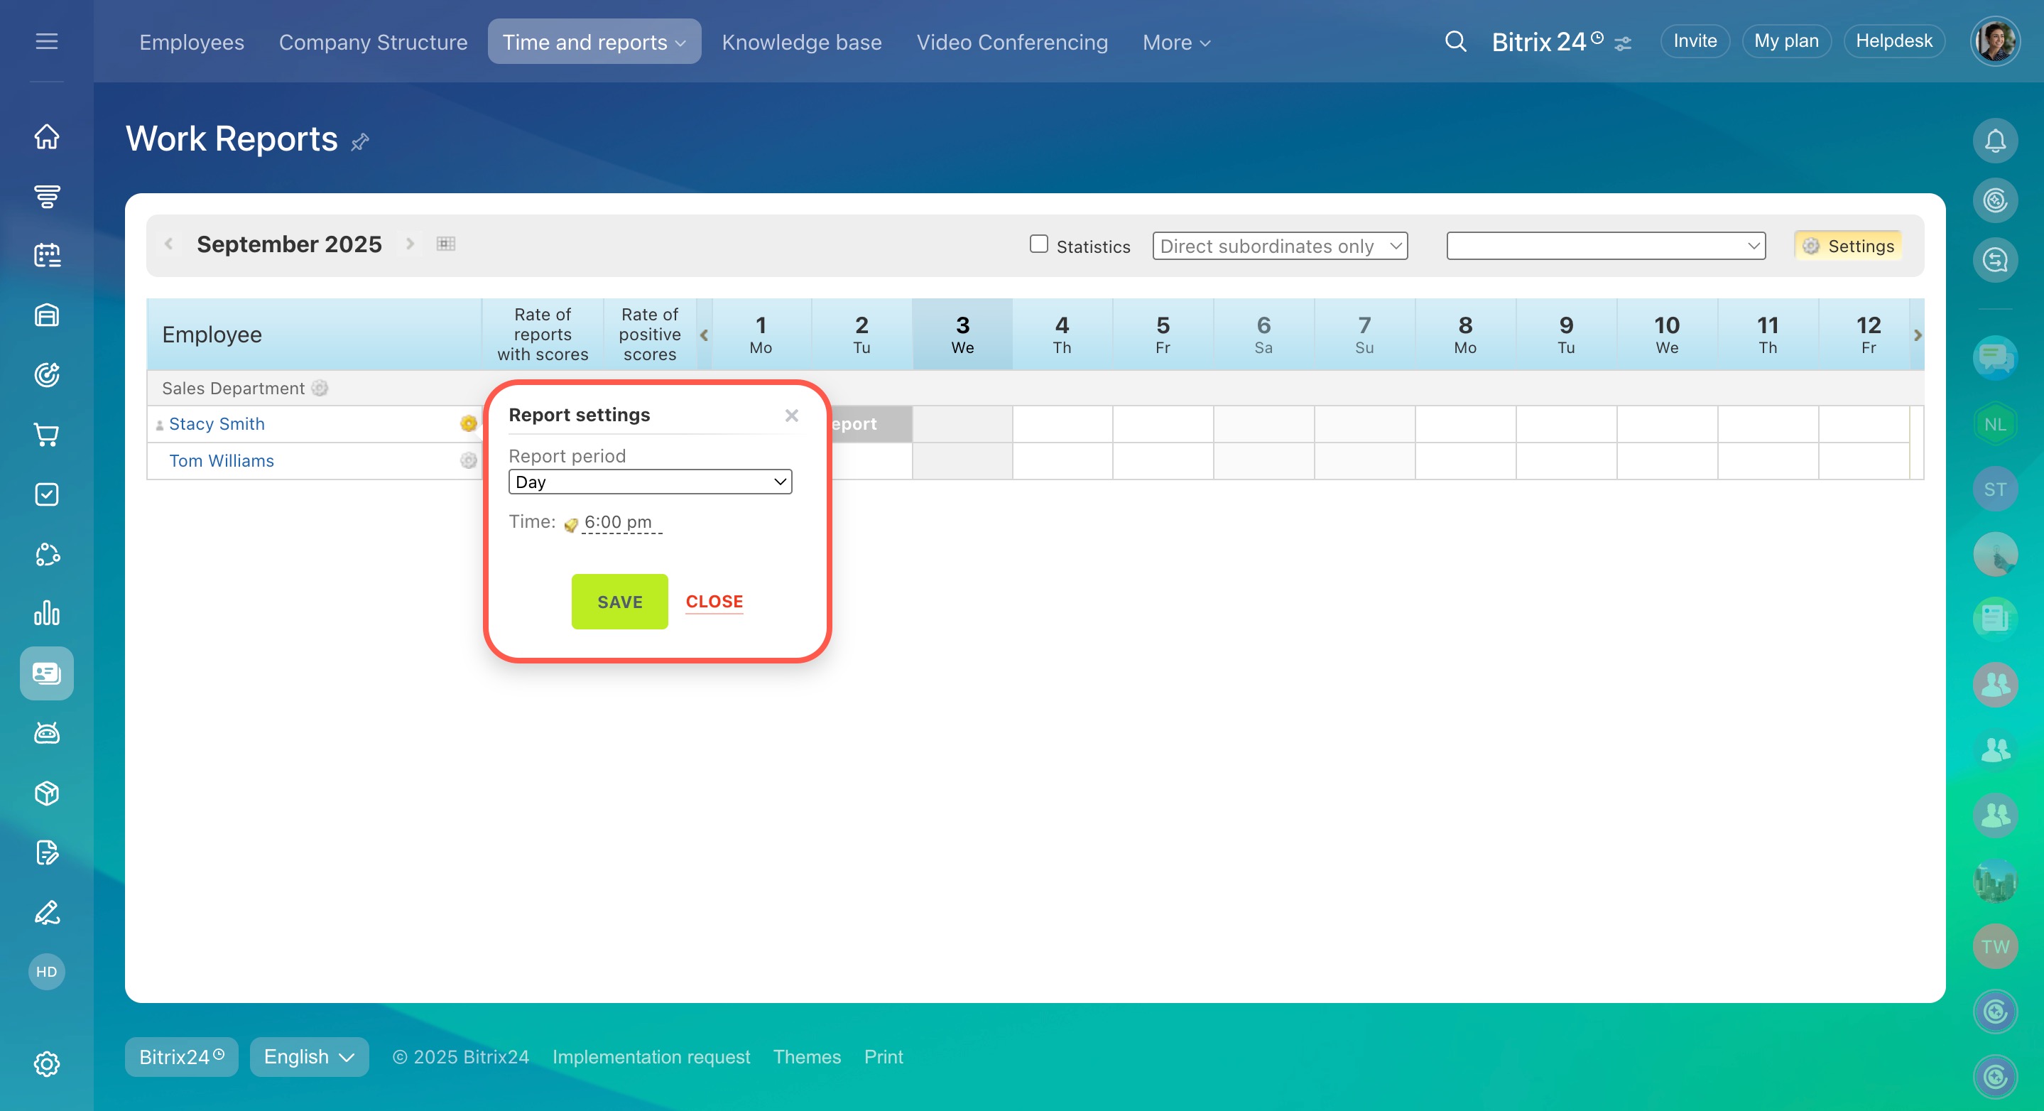This screenshot has height=1111, width=2044.
Task: Open the Video Conferencing tab
Action: click(1011, 42)
